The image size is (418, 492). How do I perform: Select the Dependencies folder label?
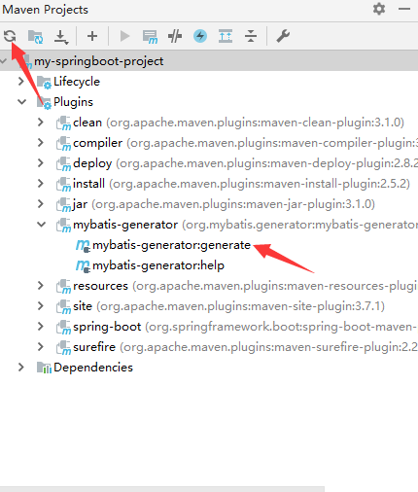click(x=93, y=368)
